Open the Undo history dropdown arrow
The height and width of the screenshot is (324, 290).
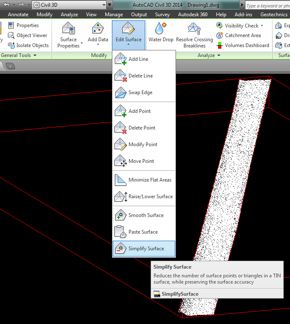pyautogui.click(x=14, y=5)
